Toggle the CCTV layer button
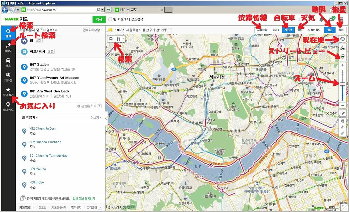 coord(276,30)
